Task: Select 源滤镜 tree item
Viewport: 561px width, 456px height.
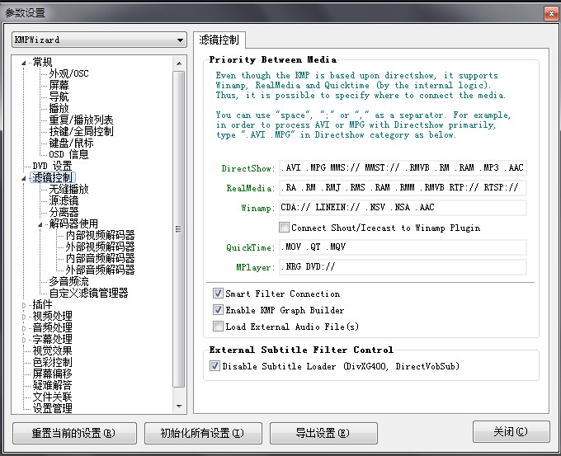Action: (64, 200)
